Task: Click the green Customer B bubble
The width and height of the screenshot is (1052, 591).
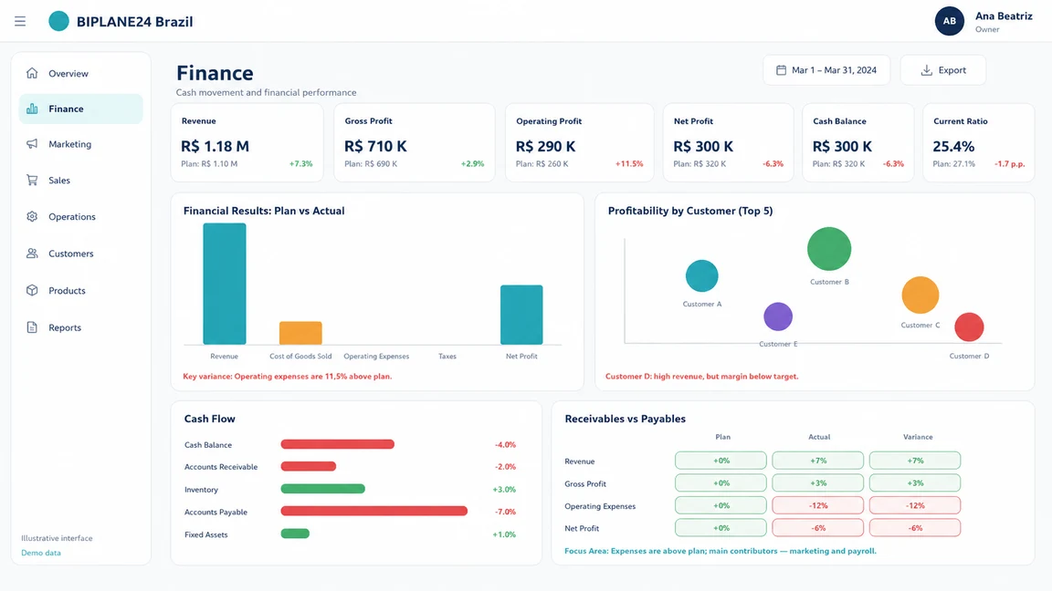Action: coord(829,249)
